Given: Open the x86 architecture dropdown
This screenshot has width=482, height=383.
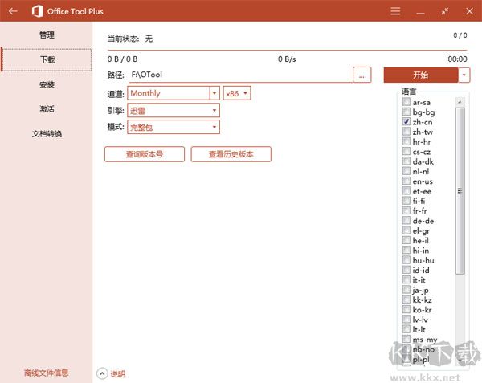Looking at the screenshot, I should (x=246, y=93).
